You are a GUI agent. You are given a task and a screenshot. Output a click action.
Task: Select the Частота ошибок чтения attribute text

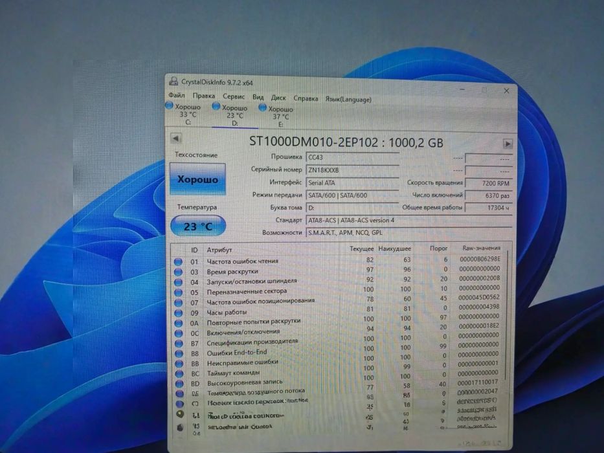click(242, 261)
